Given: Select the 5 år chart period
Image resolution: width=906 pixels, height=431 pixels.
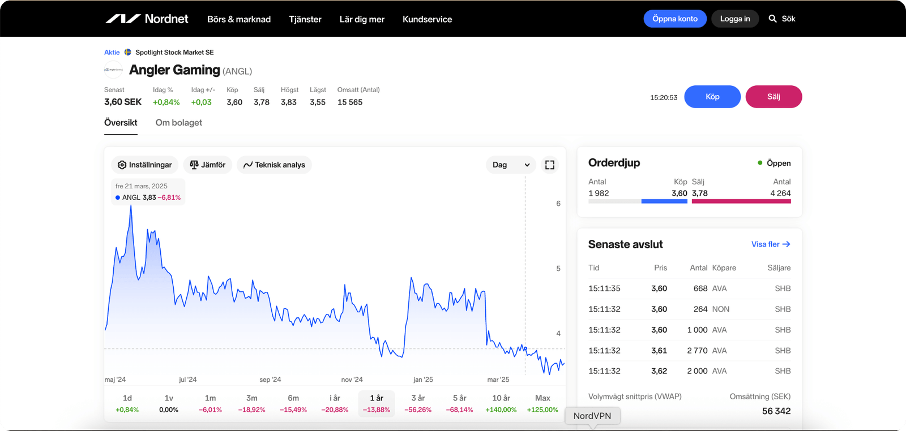Looking at the screenshot, I should click(x=459, y=403).
